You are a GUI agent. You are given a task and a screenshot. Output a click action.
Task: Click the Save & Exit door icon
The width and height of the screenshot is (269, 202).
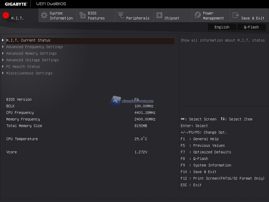[x=236, y=15]
